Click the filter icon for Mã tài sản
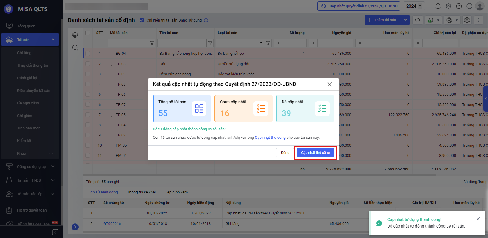 (x=152, y=43)
